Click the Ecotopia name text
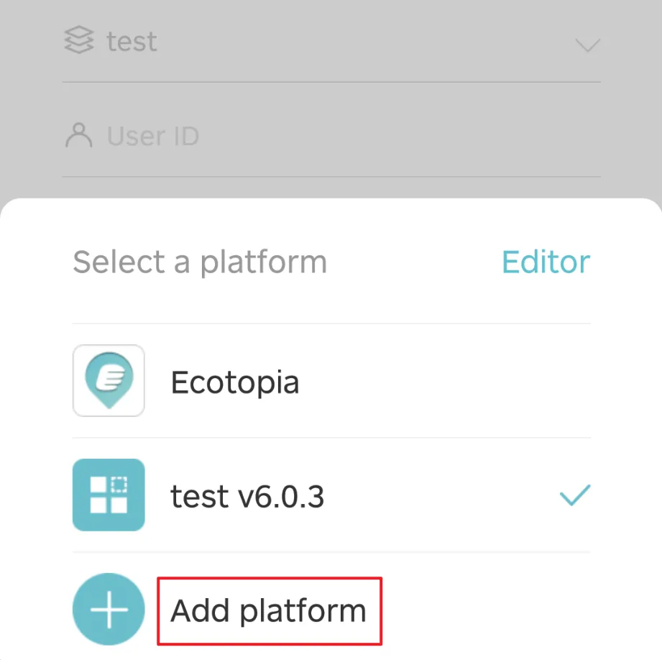Viewport: 662px width, 660px height. tap(234, 382)
